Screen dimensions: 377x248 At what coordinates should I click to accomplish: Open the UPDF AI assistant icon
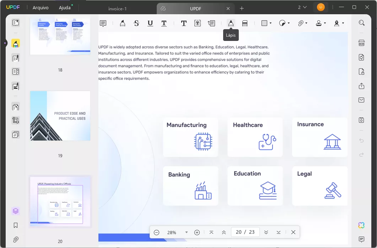(x=361, y=225)
